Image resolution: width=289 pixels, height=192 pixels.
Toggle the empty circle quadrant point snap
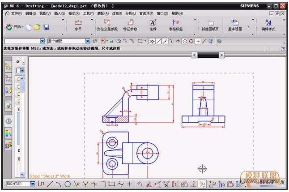[x=191, y=41]
